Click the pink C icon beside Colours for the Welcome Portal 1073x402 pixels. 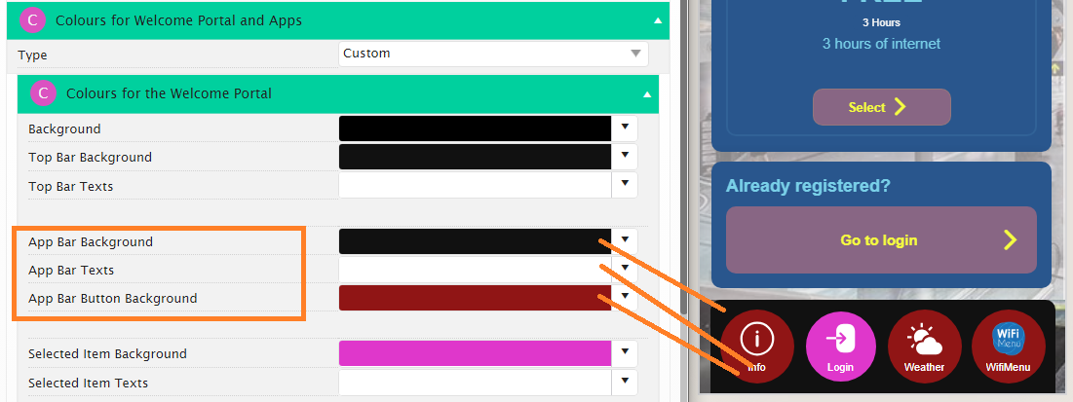point(43,93)
